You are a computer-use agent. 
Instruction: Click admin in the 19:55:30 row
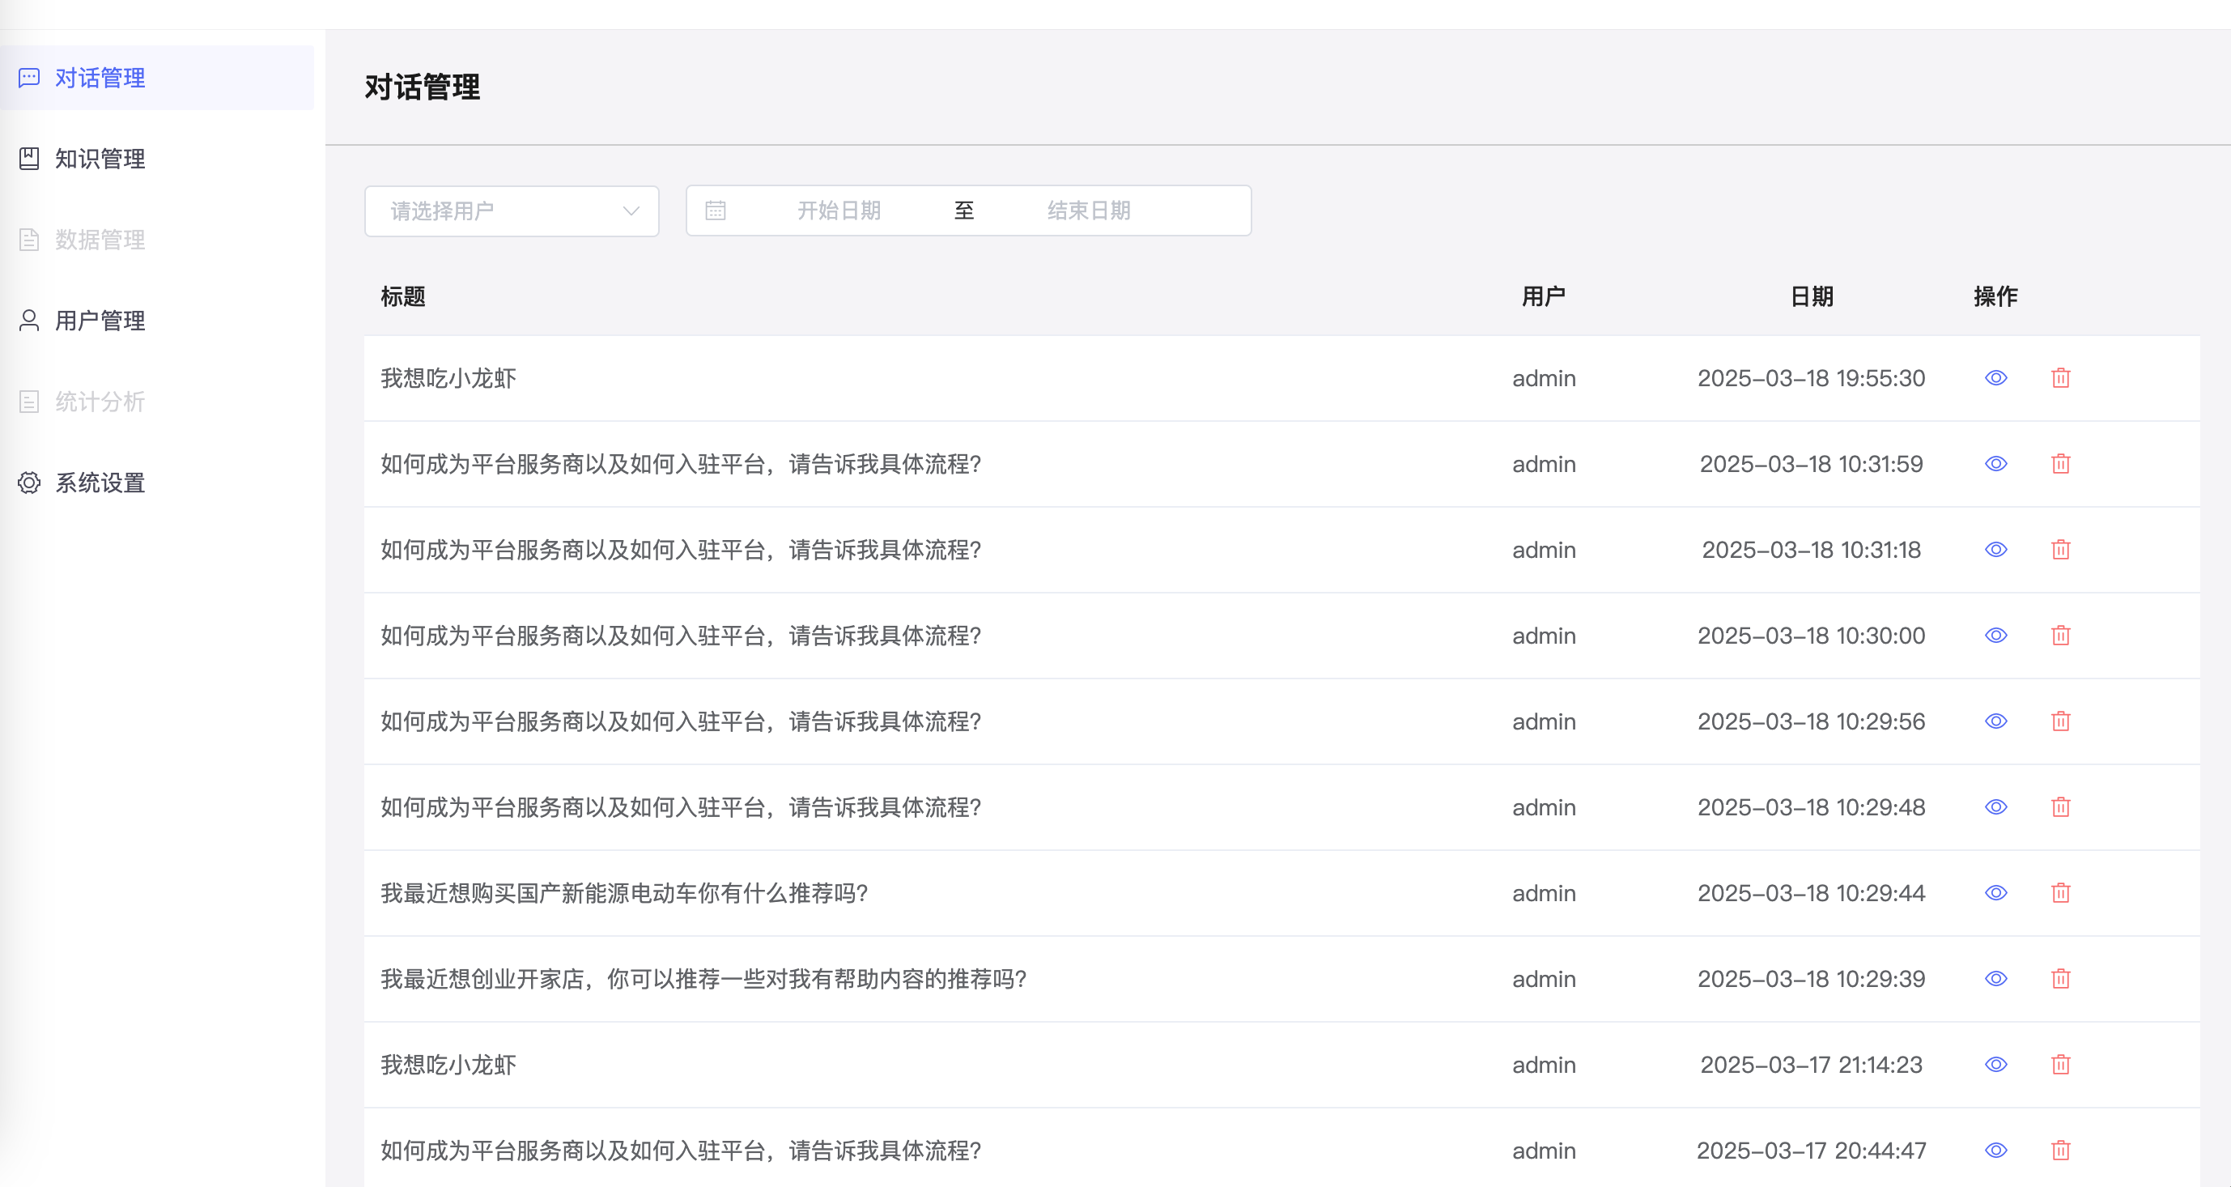(1544, 379)
